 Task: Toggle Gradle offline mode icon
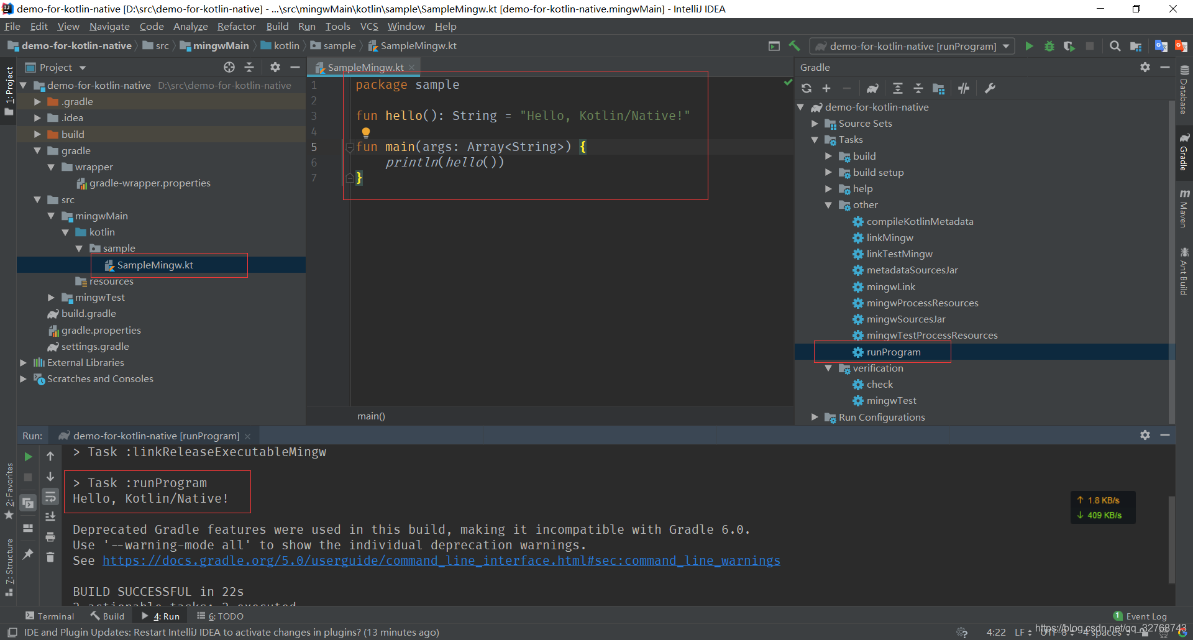point(964,88)
